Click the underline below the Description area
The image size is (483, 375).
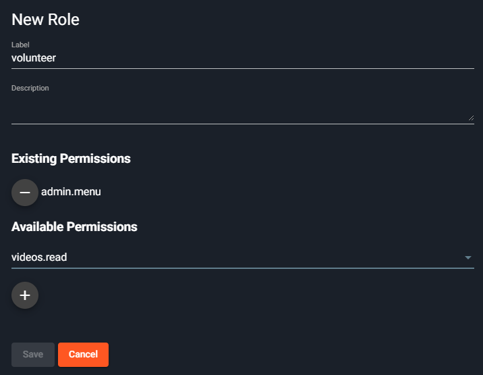click(243, 124)
